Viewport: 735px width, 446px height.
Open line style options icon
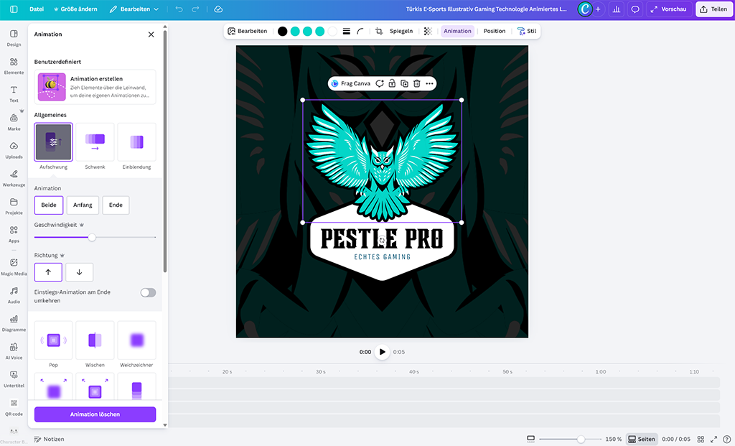point(347,31)
